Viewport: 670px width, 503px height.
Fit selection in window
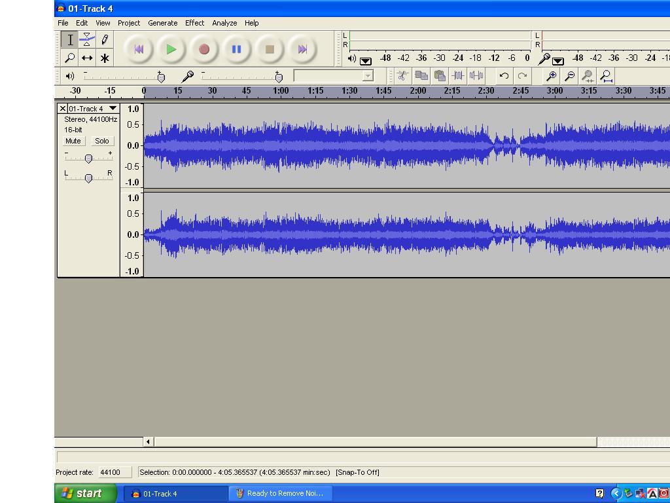(x=588, y=76)
